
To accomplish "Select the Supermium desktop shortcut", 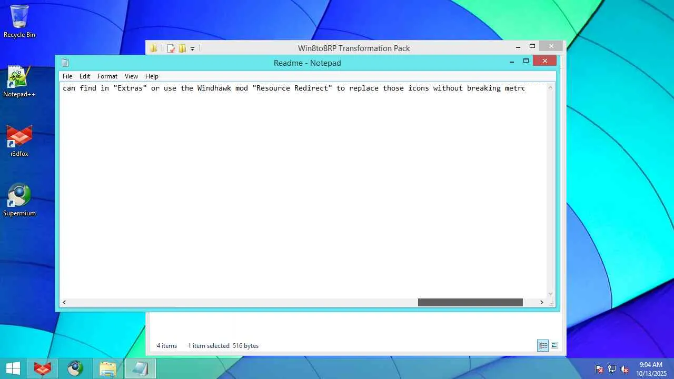I will click(x=19, y=200).
